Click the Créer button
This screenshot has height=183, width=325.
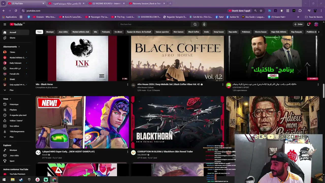coord(298,24)
